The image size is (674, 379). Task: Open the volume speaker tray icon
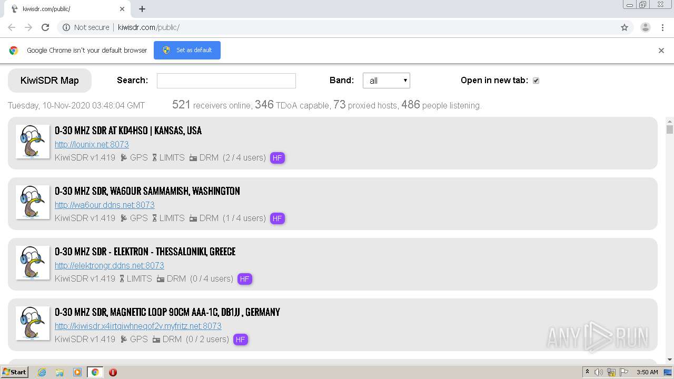click(599, 372)
